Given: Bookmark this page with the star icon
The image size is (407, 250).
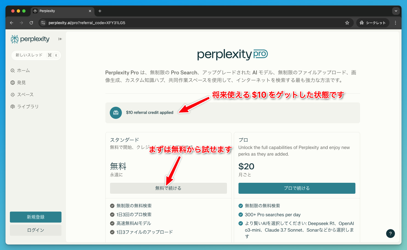Looking at the screenshot, I should pyautogui.click(x=347, y=23).
